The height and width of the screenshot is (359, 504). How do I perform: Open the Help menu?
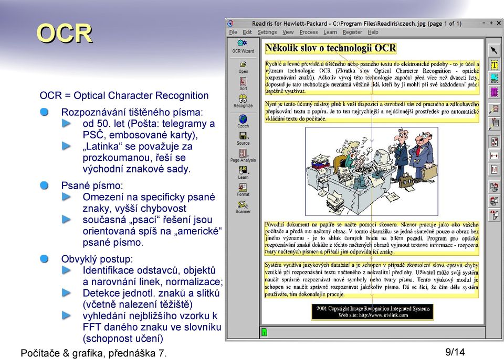pyautogui.click(x=373, y=32)
